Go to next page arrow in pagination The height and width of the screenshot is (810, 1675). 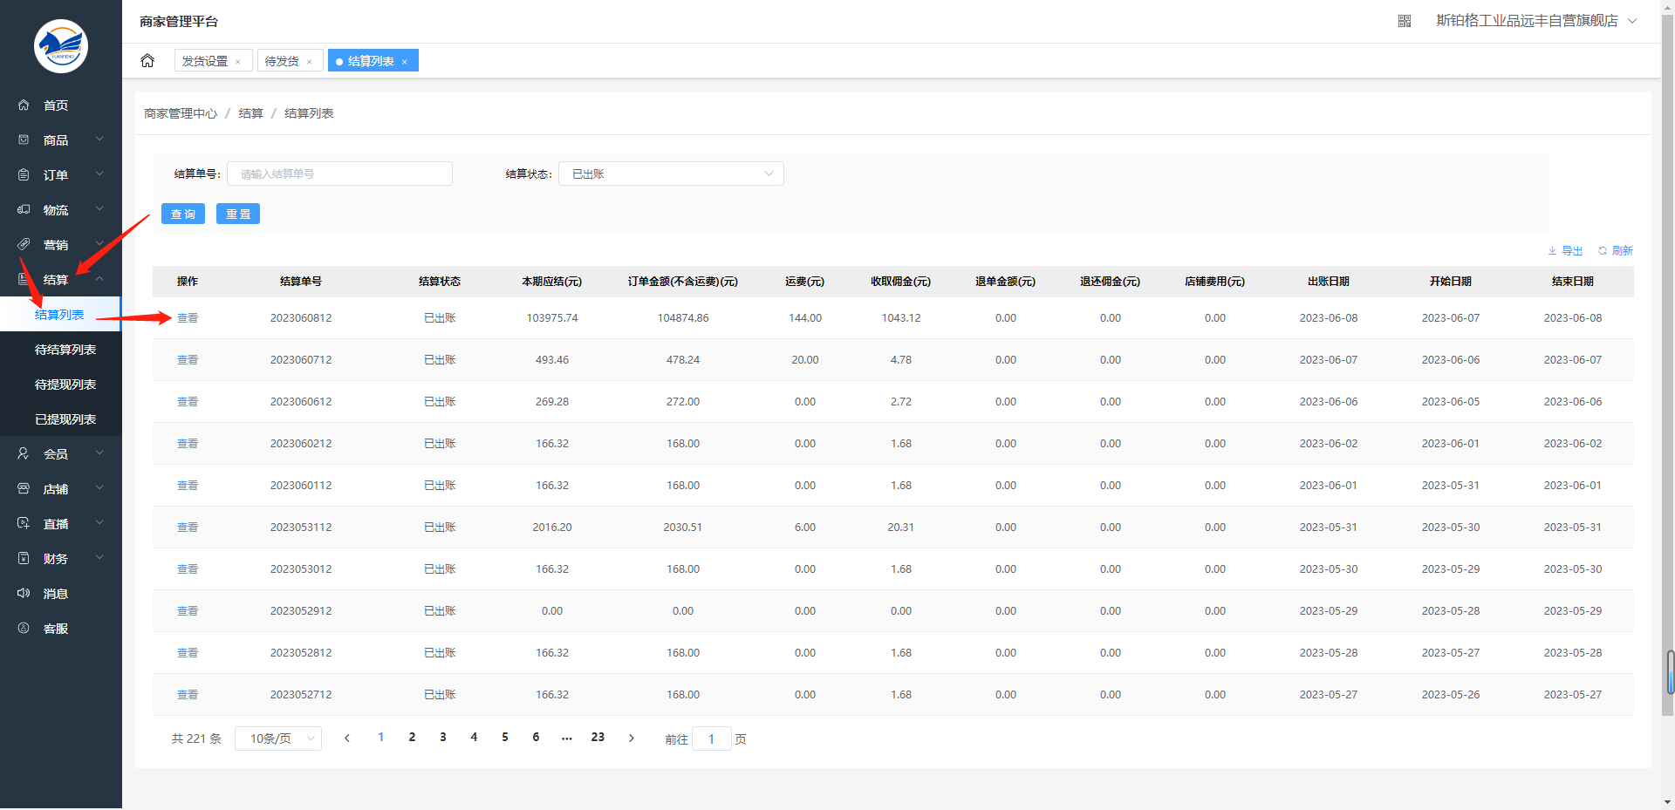[x=632, y=738]
